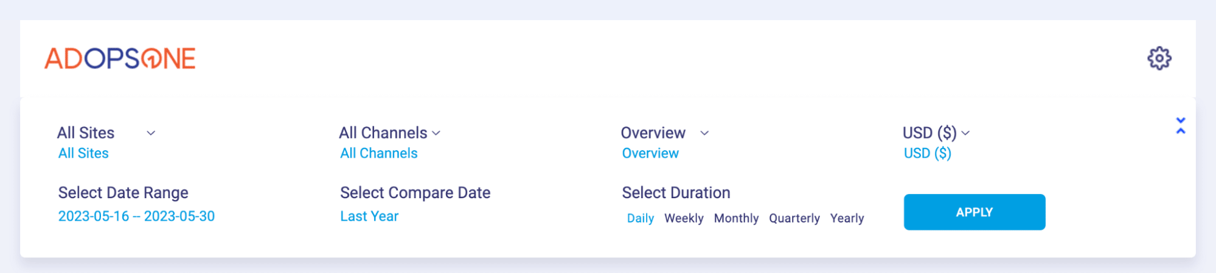Screen dimensions: 1216x273
Task: Click the AdOpsOne logo
Action: tap(120, 58)
